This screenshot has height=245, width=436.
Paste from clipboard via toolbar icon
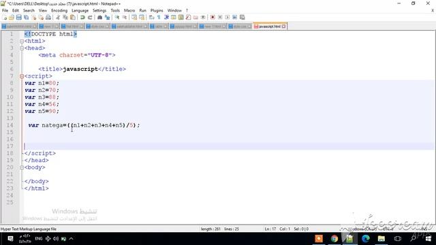click(73, 17)
